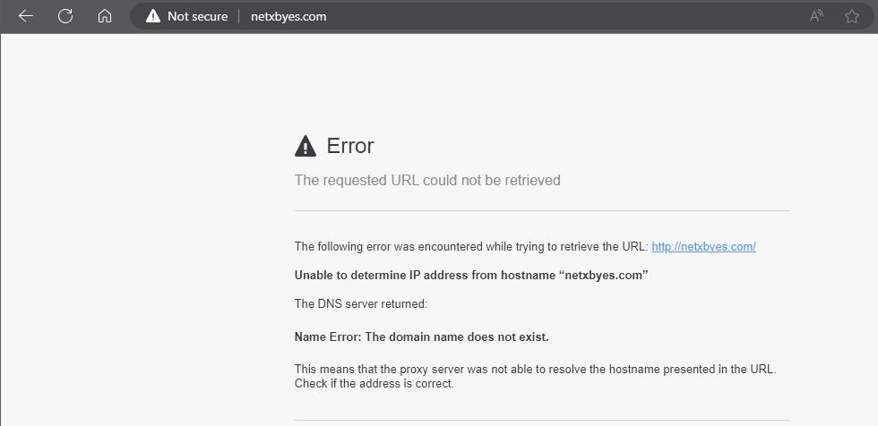Viewport: 878px width, 426px height.
Task: Click the "Error" heading text
Action: [x=350, y=146]
